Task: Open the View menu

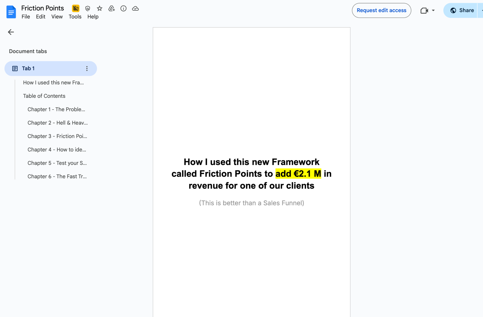Action: click(57, 17)
